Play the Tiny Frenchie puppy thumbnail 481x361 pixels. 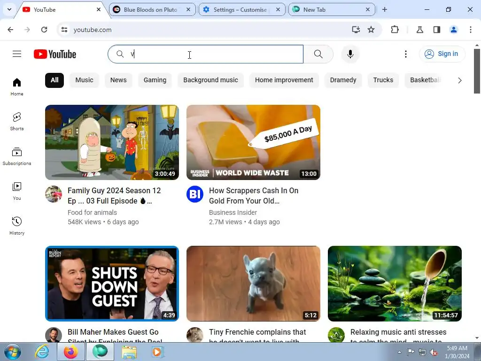[x=253, y=283]
